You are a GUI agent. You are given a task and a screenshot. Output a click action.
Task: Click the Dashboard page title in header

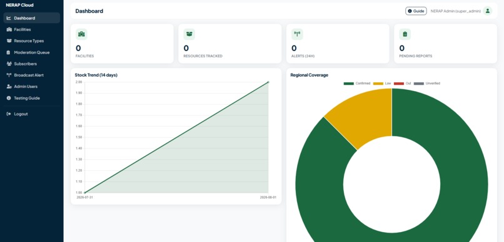click(89, 11)
